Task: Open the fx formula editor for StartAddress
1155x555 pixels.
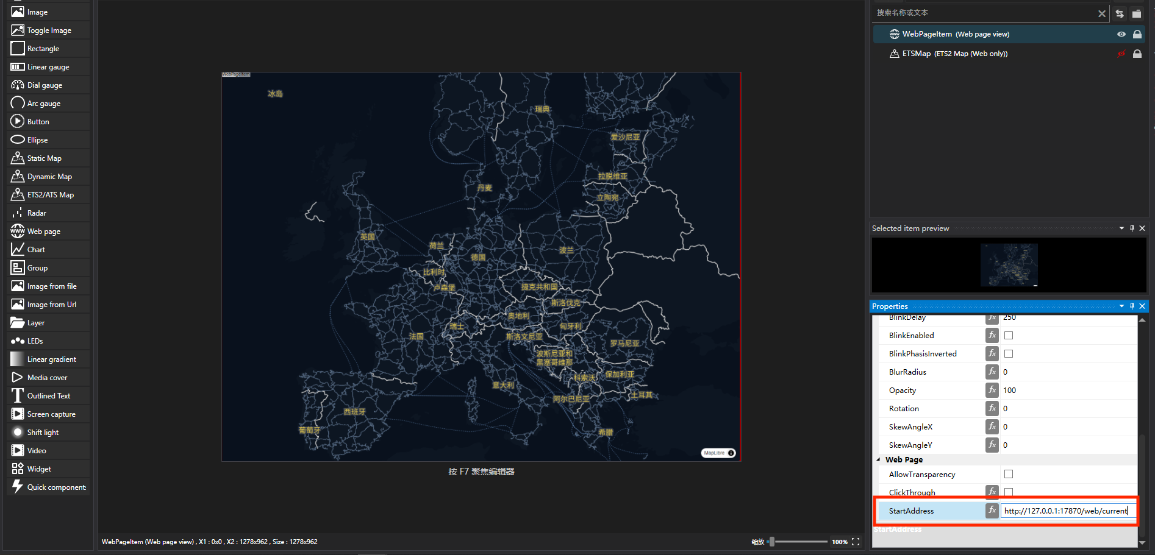Action: (x=992, y=511)
